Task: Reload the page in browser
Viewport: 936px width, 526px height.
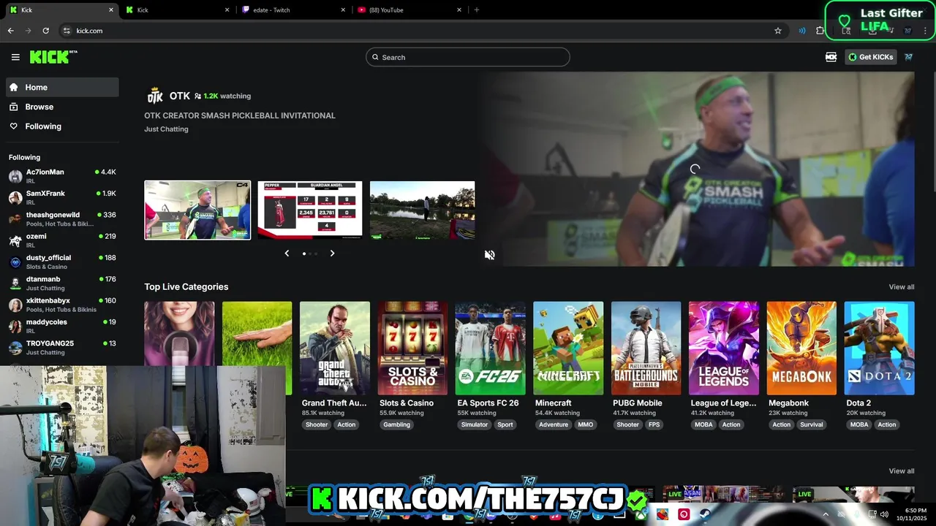Action: [45, 31]
